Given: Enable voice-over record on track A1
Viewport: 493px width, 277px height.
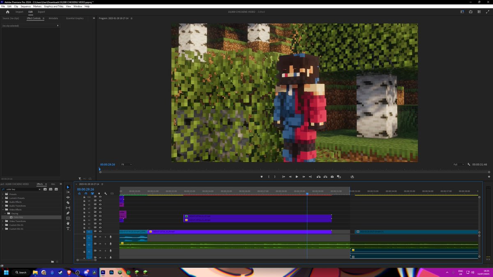Looking at the screenshot, I should click(111, 237).
